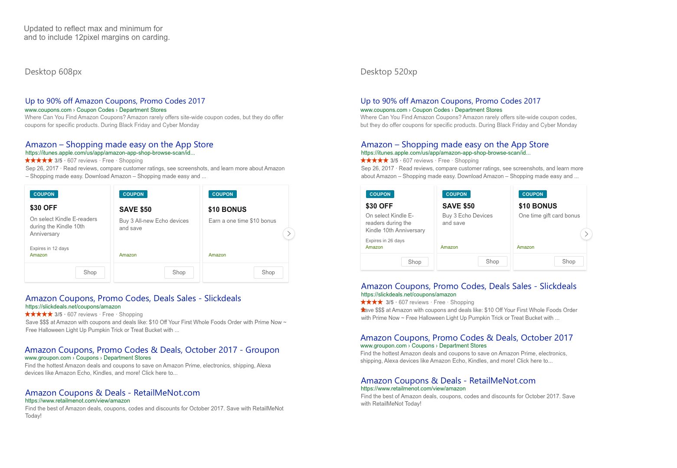
Task: Click star rating under App Store result, 520xp layout
Action: point(375,160)
